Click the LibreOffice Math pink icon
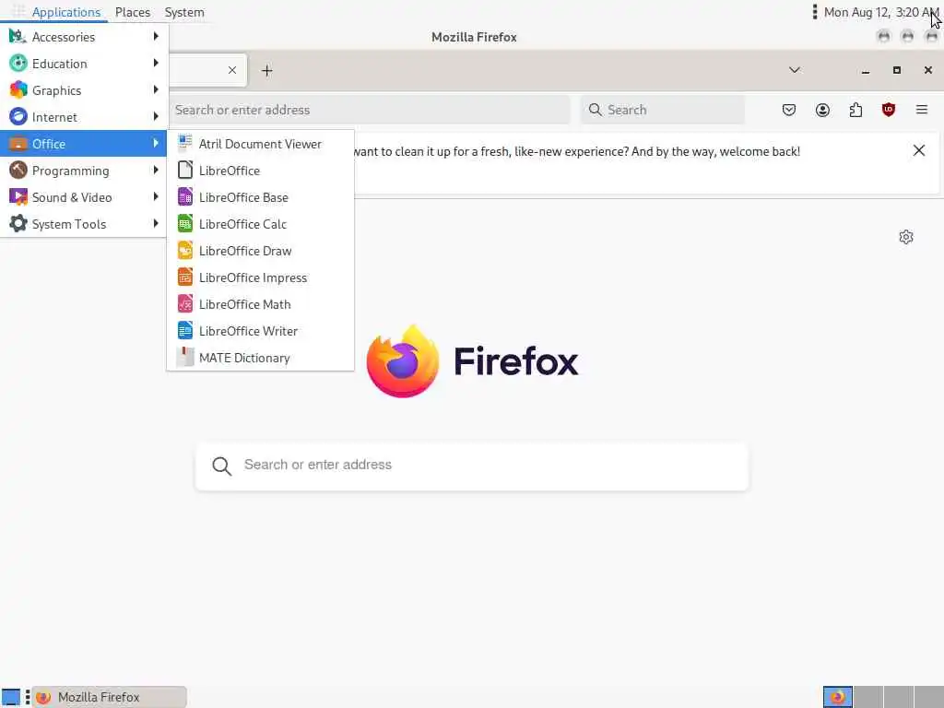 [184, 304]
